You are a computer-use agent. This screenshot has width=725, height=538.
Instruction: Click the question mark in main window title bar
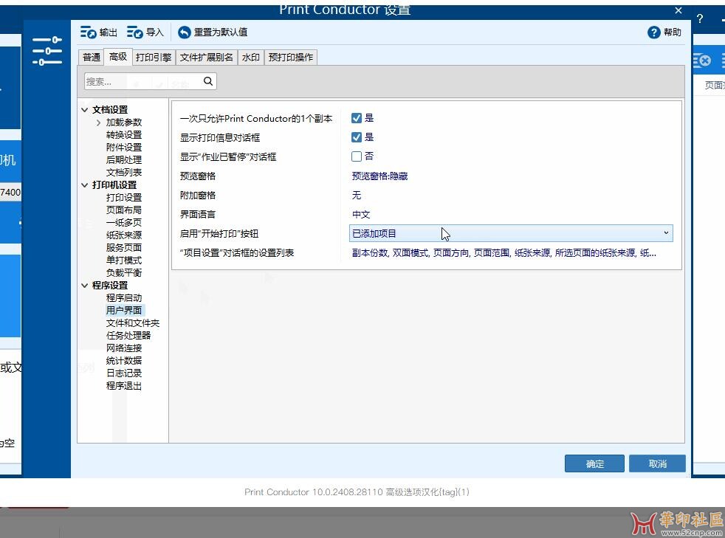point(700,18)
